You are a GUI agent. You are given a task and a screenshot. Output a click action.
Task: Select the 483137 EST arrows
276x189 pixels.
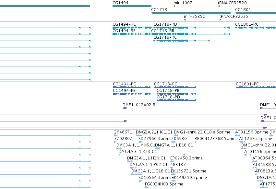pos(172,168)
